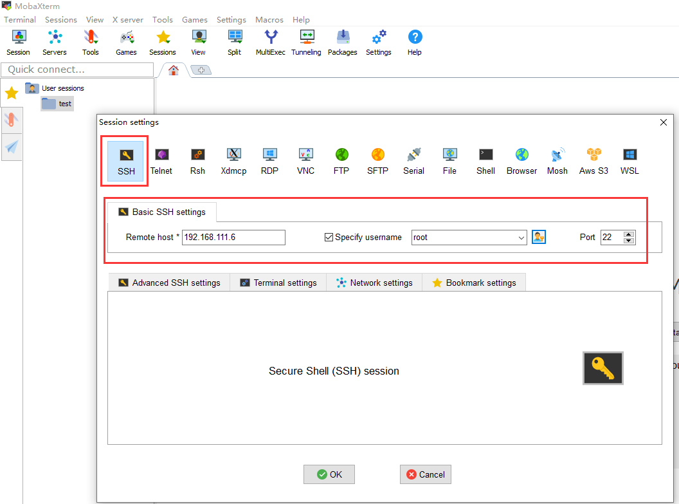The height and width of the screenshot is (504, 679).
Task: Select the Basic SSH settings tab
Action: click(163, 212)
